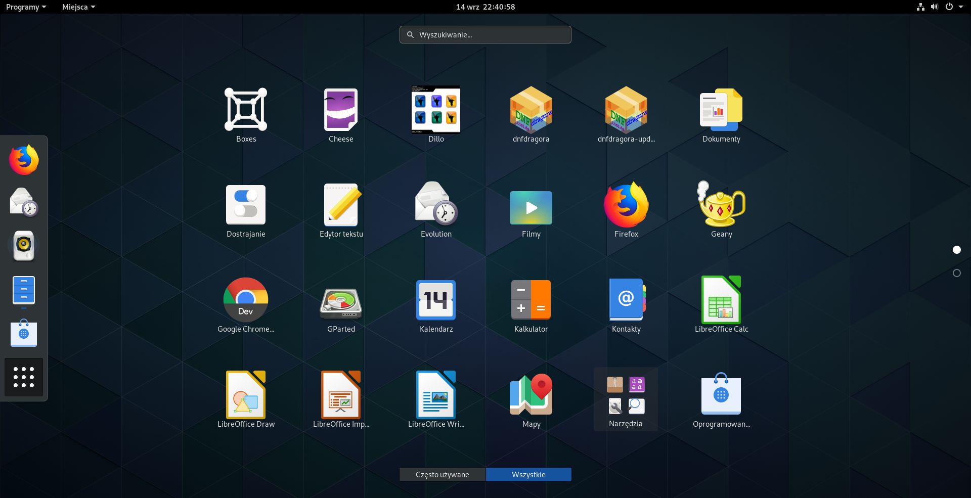
Task: Show the Często używane tab
Action: [443, 475]
